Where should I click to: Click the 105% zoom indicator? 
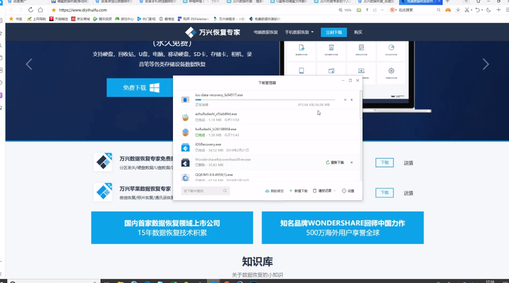click(345, 10)
